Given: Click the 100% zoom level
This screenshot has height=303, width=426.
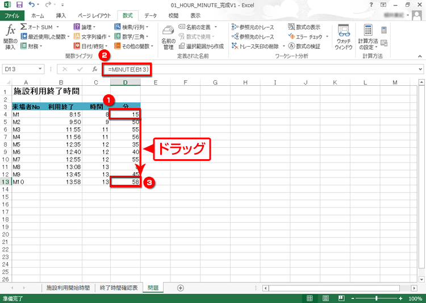Looking at the screenshot, I should 415,298.
